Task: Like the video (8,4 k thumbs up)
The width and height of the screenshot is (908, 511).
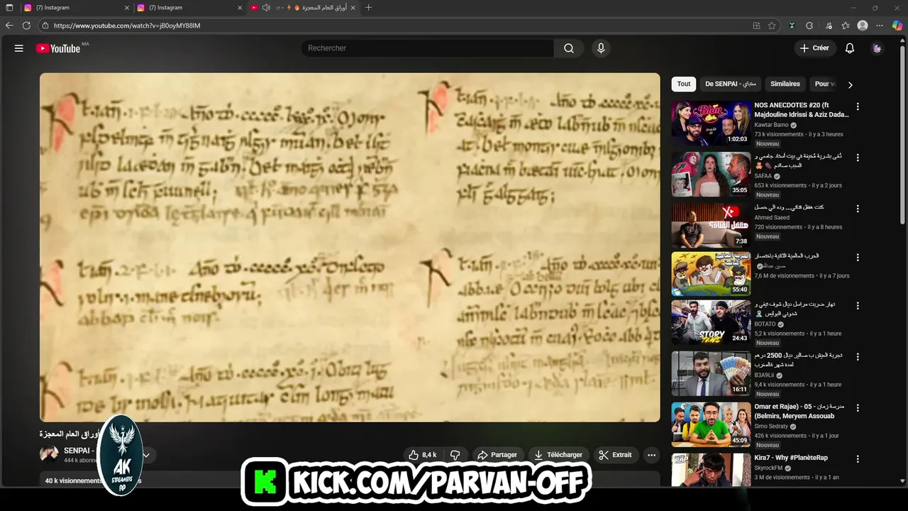Action: [424, 455]
